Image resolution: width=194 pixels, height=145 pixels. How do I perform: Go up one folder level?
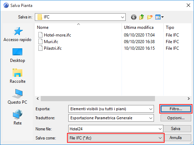coord(141,17)
